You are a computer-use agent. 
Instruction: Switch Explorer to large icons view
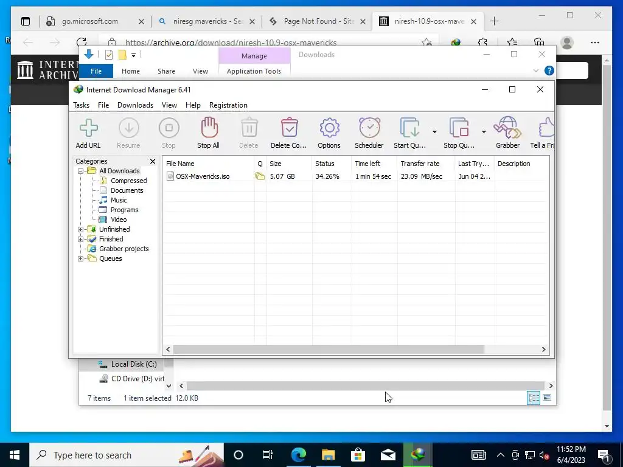pyautogui.click(x=547, y=398)
